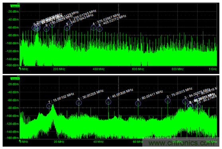The height and width of the screenshot is (149, 222).
Task: Select marker 4 at 375.02567 MHz
Action: [x=93, y=27]
